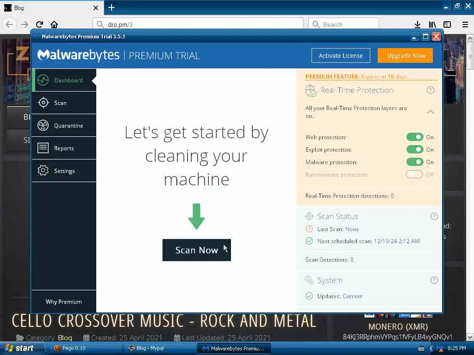Image resolution: width=474 pixels, height=355 pixels.
Task: Open the Last Scan None link
Action: click(x=352, y=229)
